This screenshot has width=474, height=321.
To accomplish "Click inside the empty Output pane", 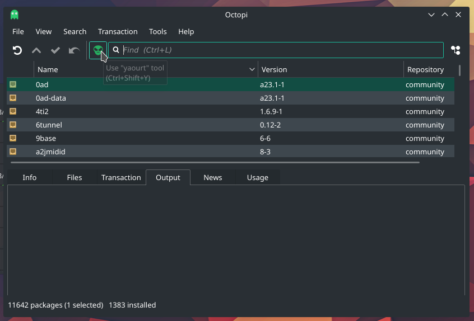I will tap(236, 240).
